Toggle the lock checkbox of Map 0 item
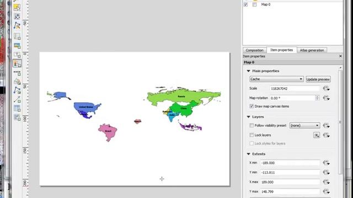The image size is (353, 198). [255, 4]
